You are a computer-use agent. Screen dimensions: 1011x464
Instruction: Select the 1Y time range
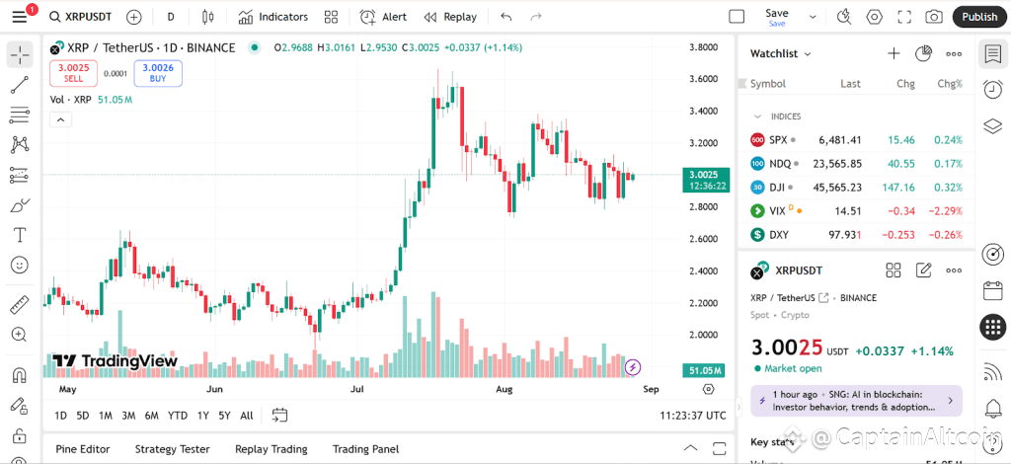click(x=203, y=416)
